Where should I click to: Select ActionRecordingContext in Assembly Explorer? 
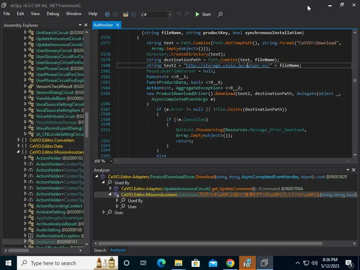click(x=59, y=206)
